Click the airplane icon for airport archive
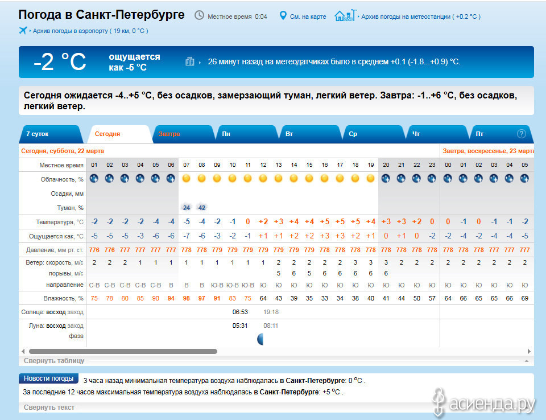Image resolution: width=546 pixels, height=420 pixels. click(23, 31)
